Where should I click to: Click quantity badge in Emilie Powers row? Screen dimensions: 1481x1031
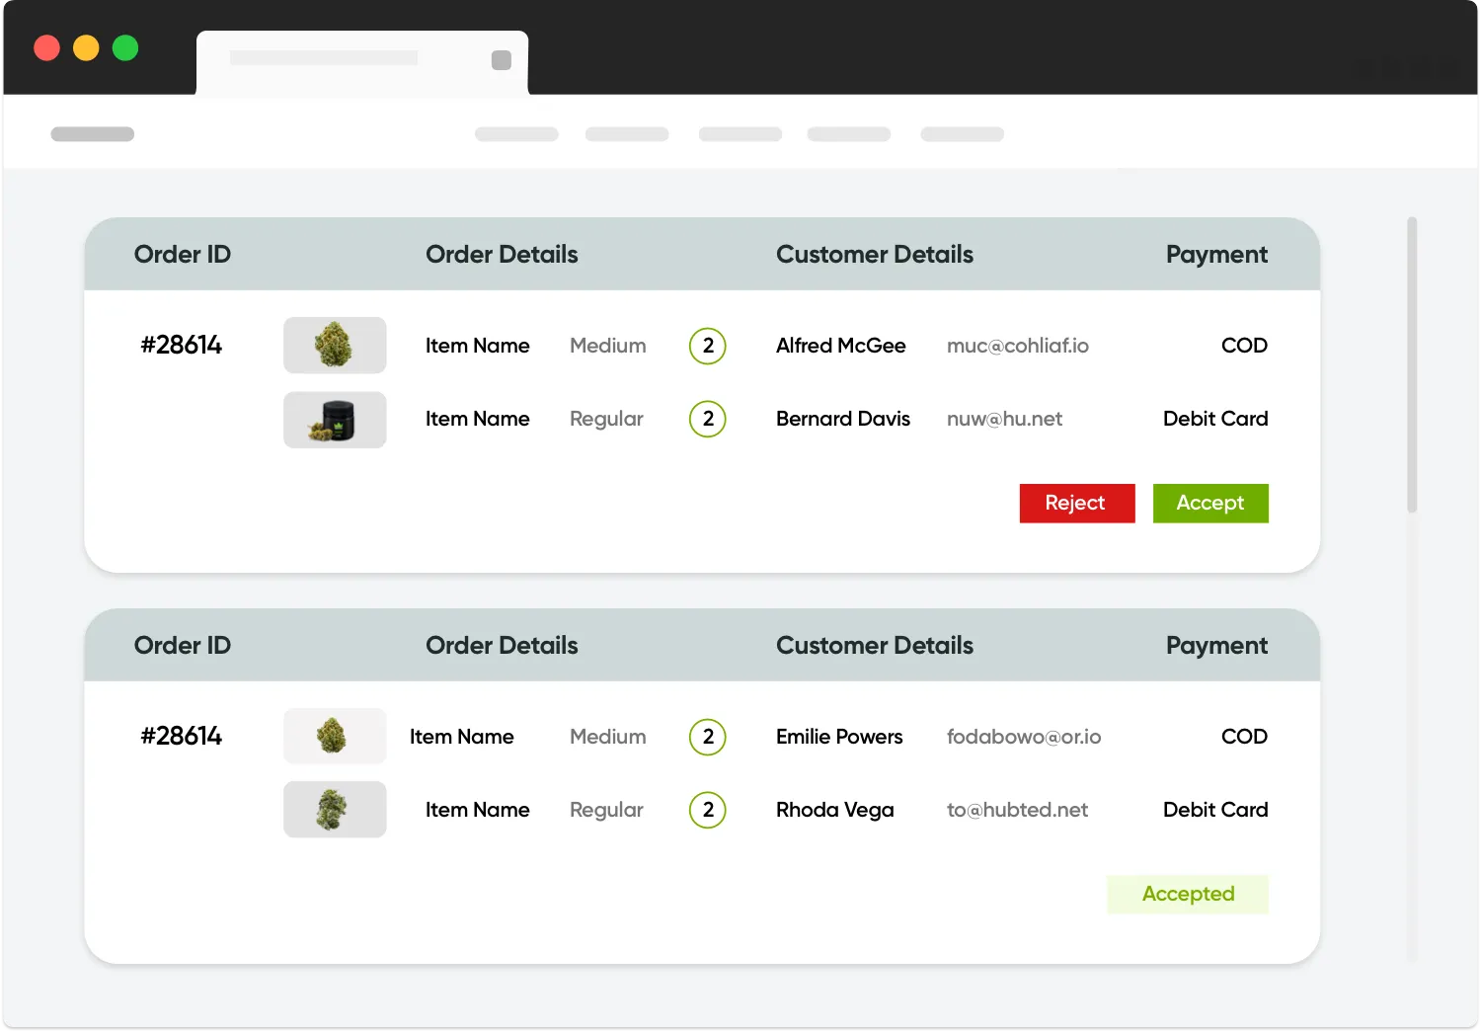[x=708, y=737]
